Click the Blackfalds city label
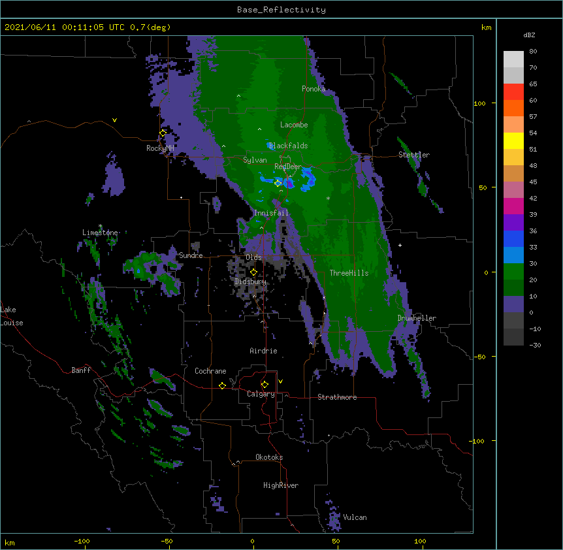This screenshot has width=563, height=550. (x=288, y=146)
